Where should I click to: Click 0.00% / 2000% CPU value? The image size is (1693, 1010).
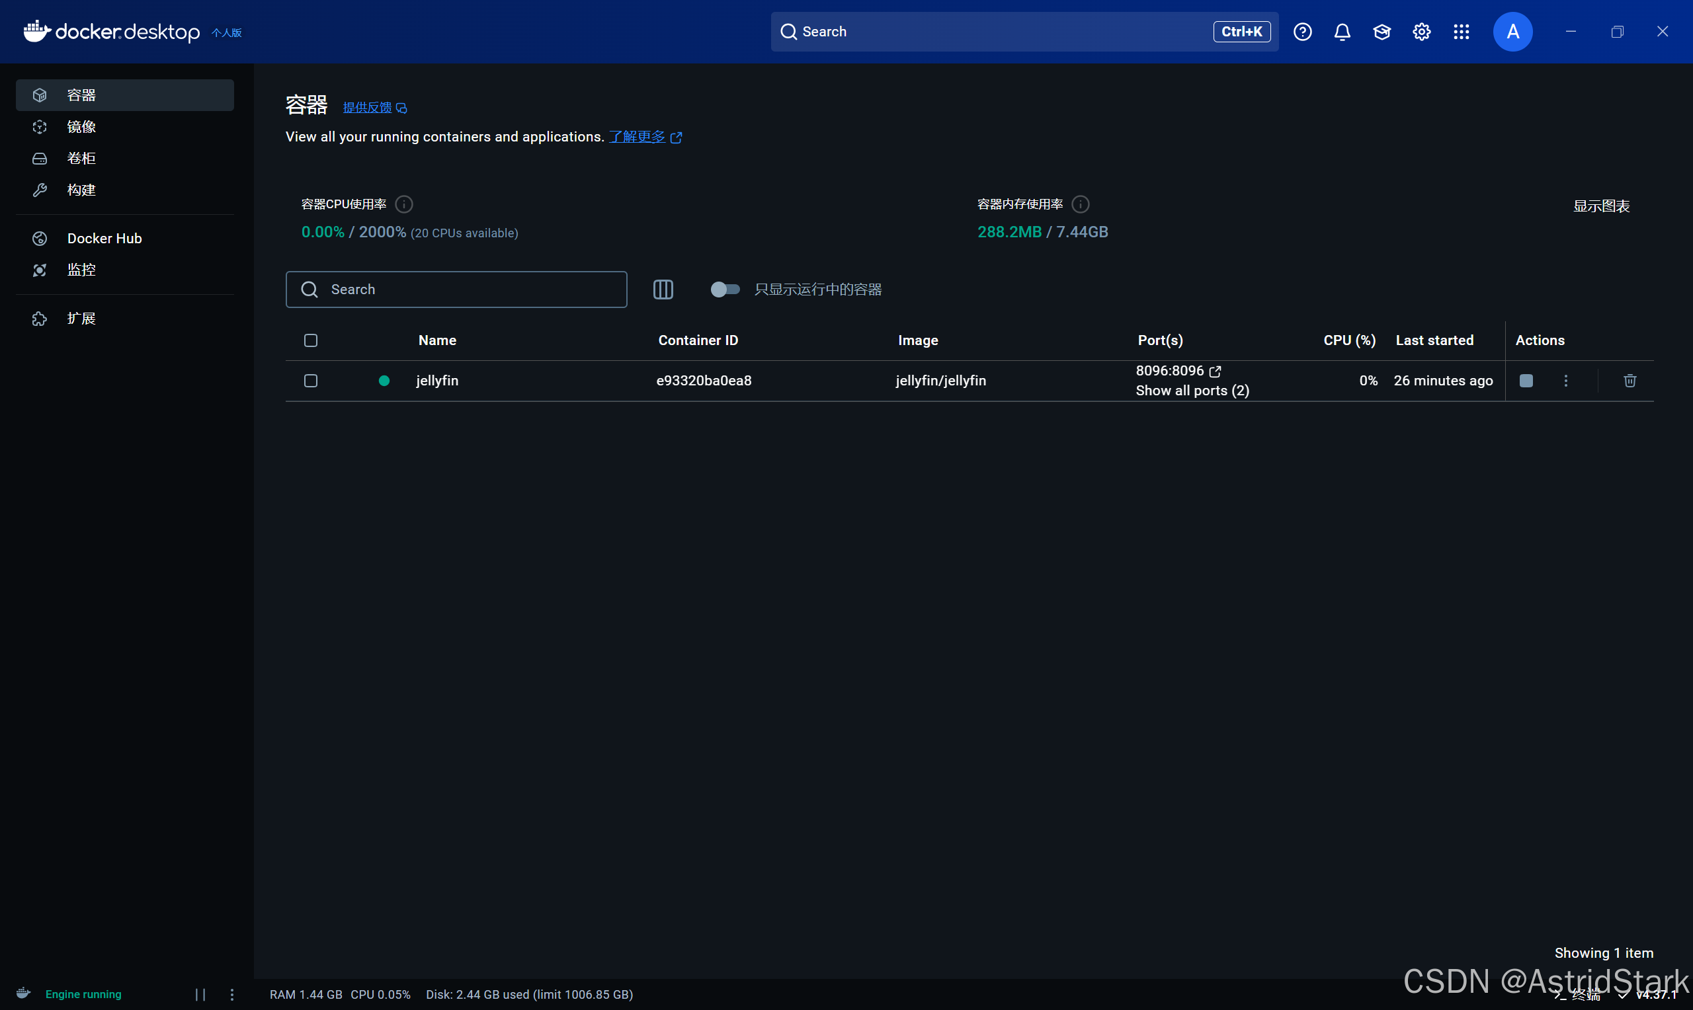[353, 232]
